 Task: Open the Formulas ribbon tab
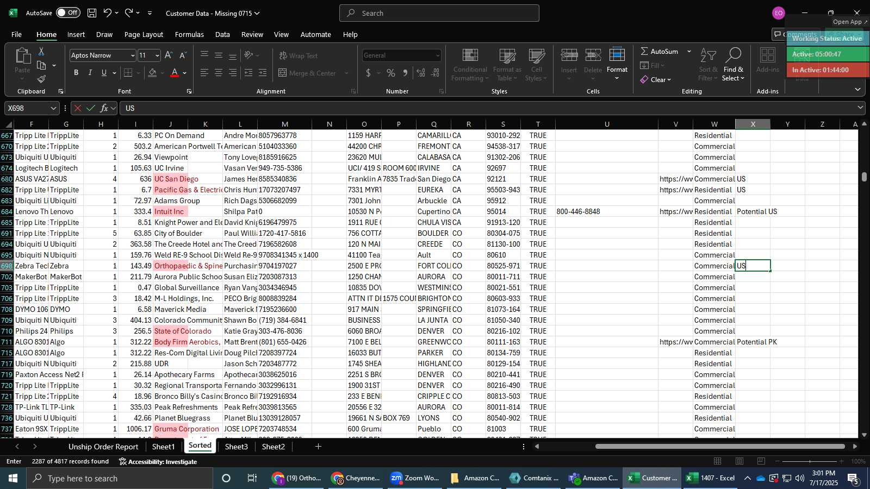(189, 34)
